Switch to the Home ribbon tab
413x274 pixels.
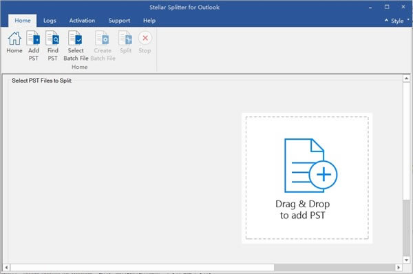click(x=23, y=21)
